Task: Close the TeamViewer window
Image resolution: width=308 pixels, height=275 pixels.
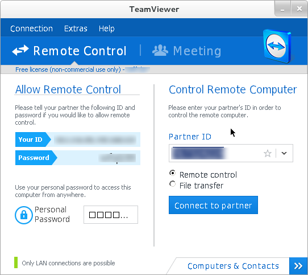Action: [x=299, y=9]
